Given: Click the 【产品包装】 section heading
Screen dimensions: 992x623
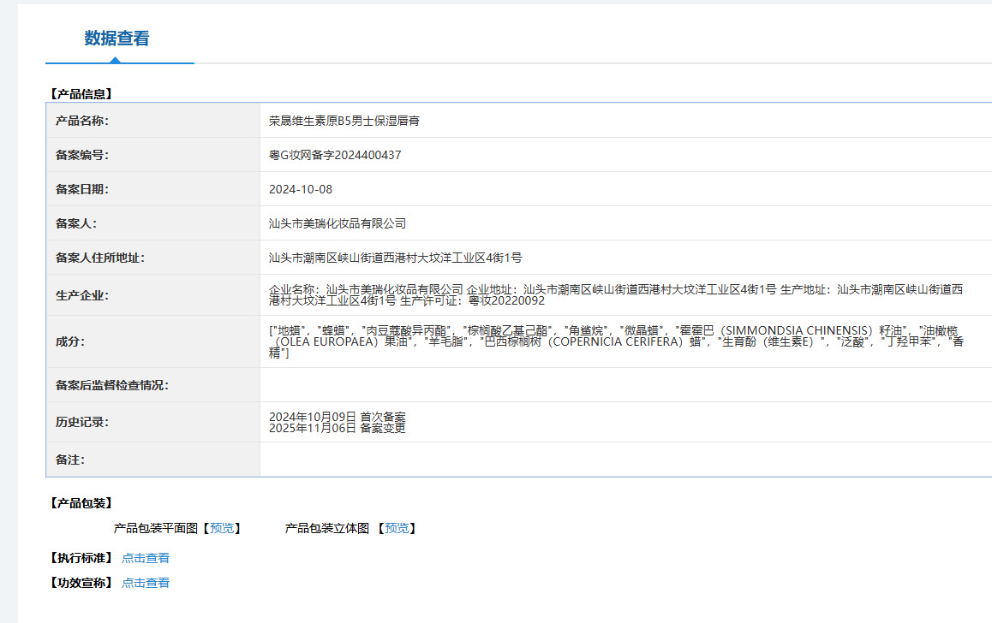Looking at the screenshot, I should click(81, 503).
